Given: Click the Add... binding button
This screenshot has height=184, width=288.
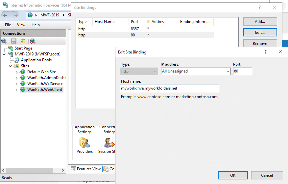Looking at the screenshot, I should (x=260, y=22).
